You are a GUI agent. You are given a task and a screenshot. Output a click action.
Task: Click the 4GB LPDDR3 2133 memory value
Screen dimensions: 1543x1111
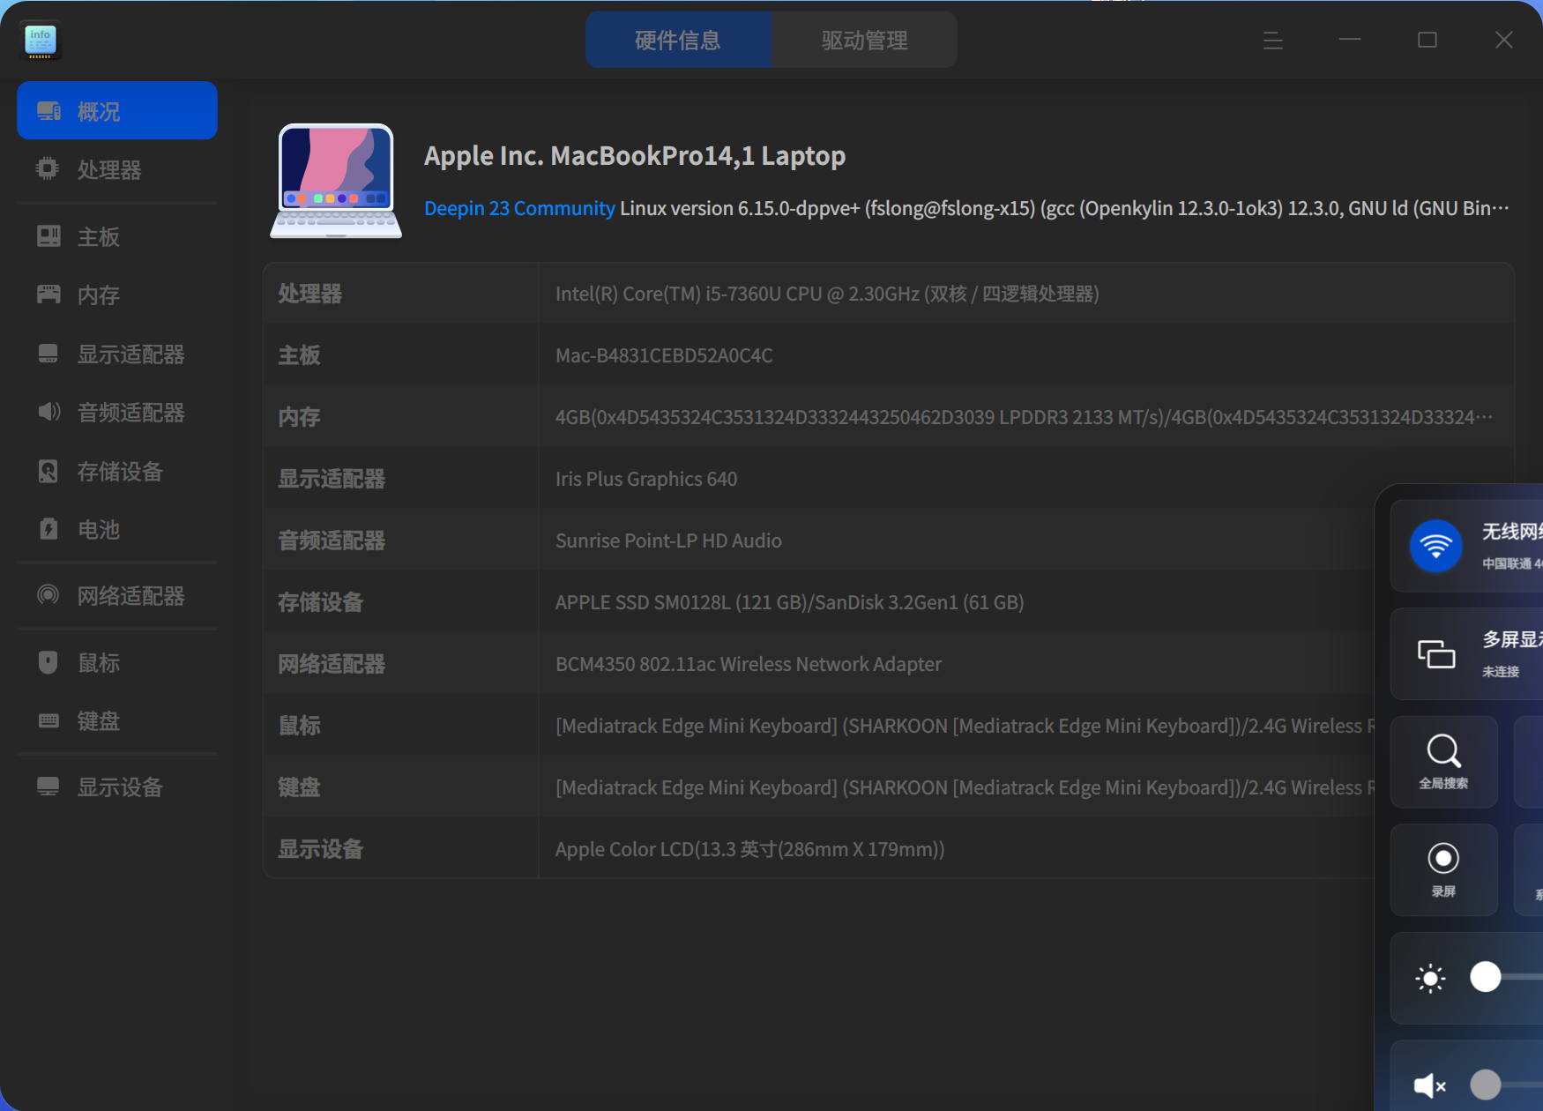pyautogui.click(x=1024, y=417)
